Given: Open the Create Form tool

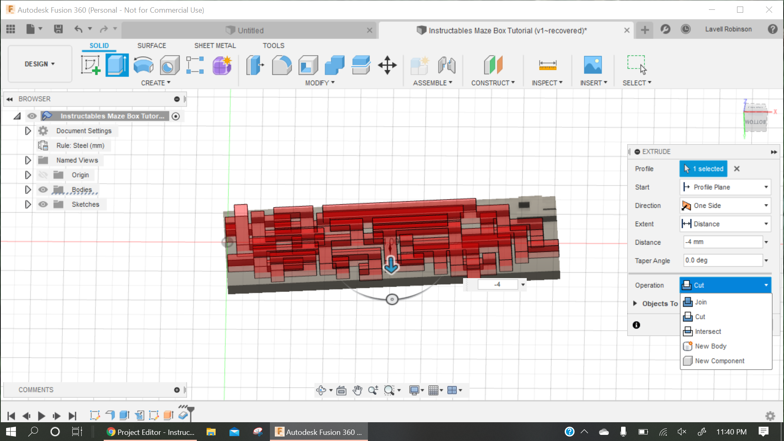Looking at the screenshot, I should click(222, 65).
